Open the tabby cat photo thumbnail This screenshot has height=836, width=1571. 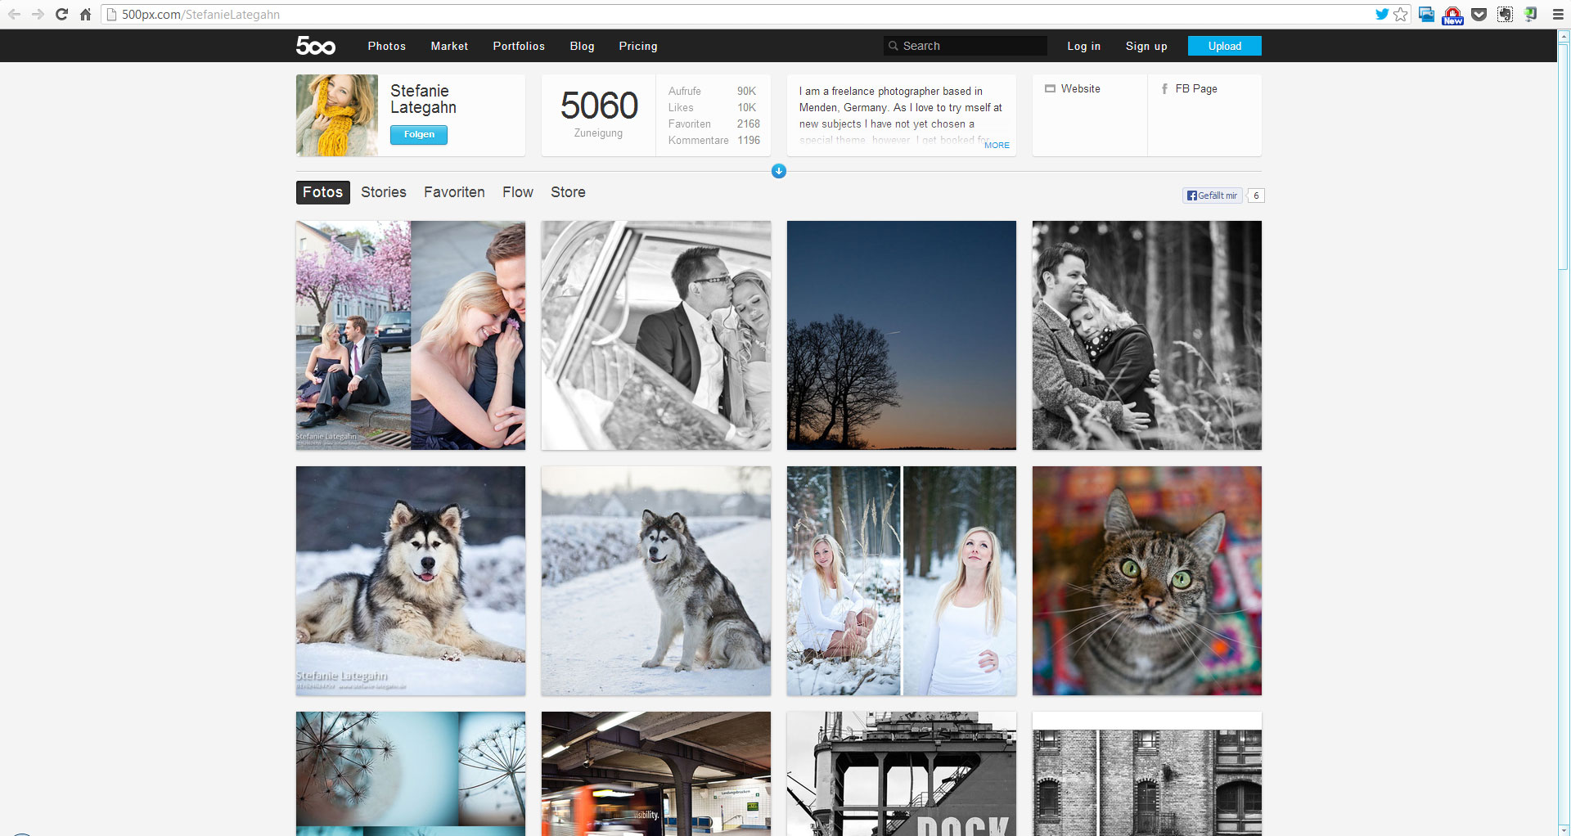click(x=1146, y=581)
